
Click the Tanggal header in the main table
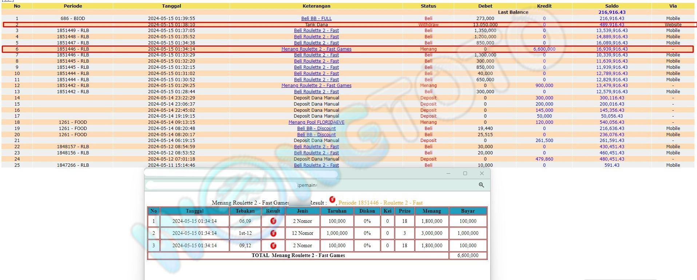(x=171, y=6)
